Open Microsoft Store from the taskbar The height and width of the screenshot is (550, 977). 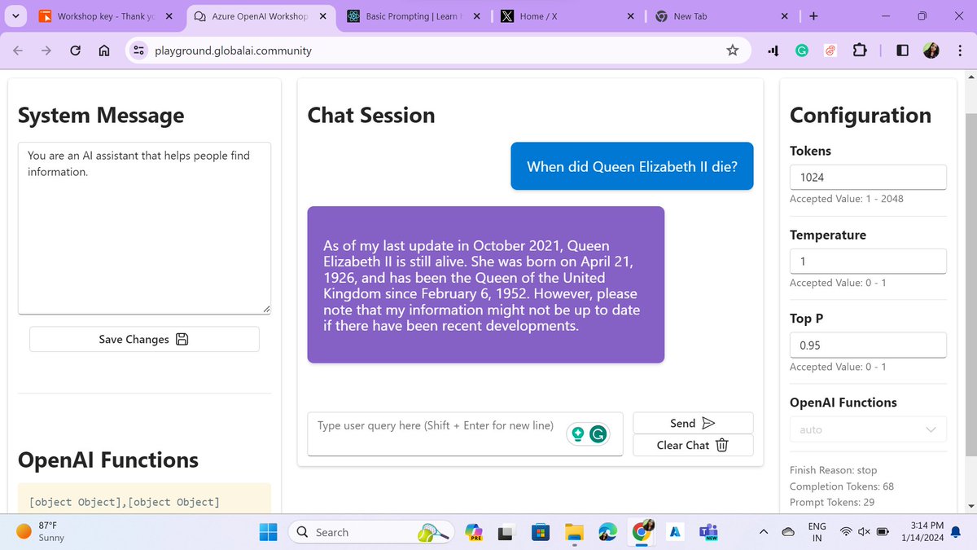[539, 532]
